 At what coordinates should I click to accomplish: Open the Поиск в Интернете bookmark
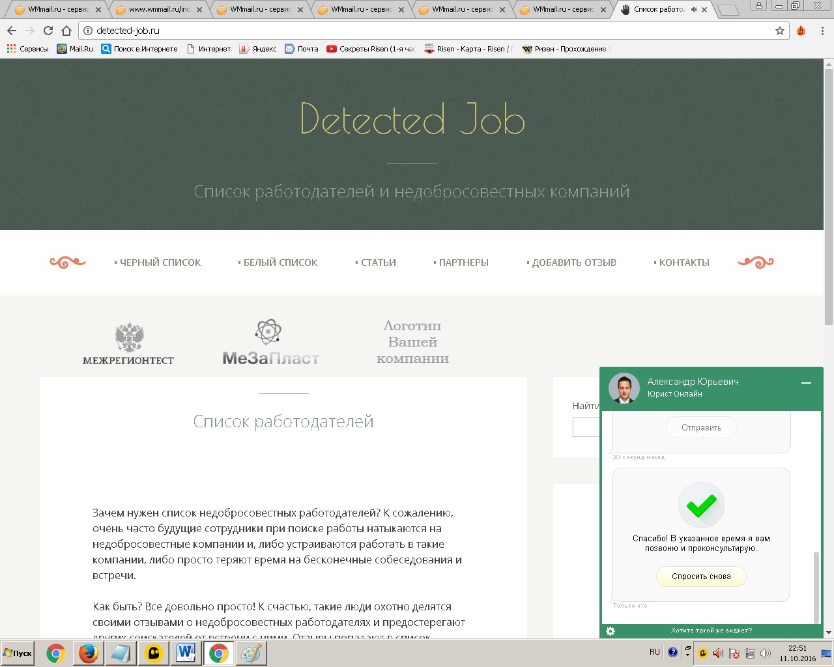[139, 49]
